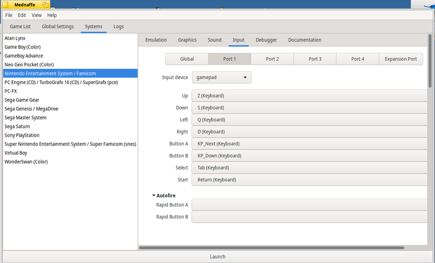Select the Graphics settings tab
This screenshot has height=263, width=435.
tap(187, 40)
